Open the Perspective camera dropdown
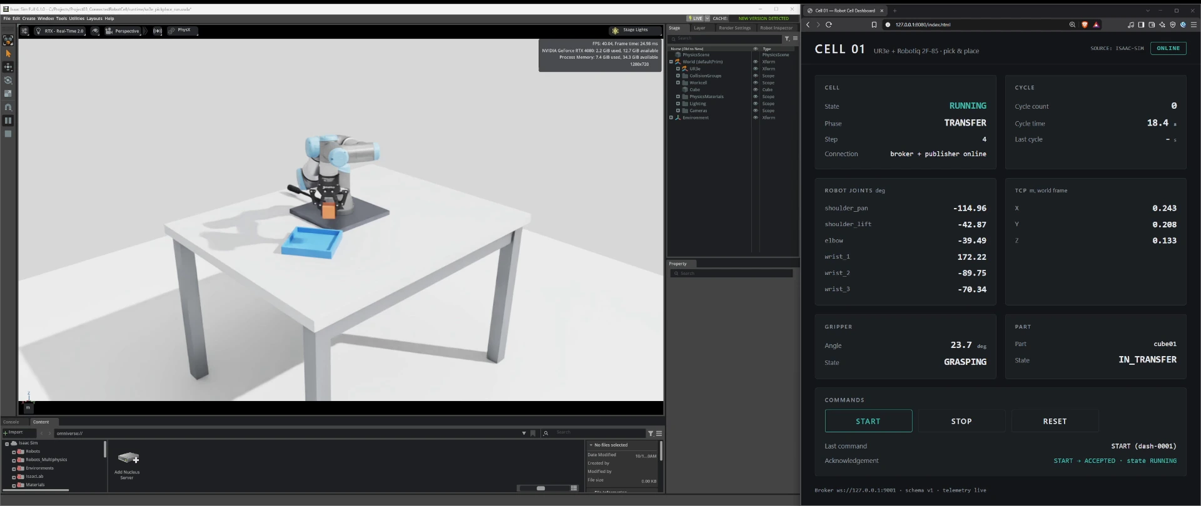1201x506 pixels. 123,31
